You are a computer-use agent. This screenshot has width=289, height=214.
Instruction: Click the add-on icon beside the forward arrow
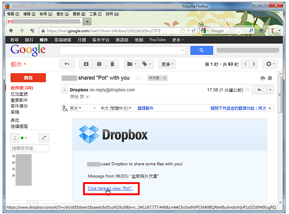pyautogui.click(x=33, y=31)
